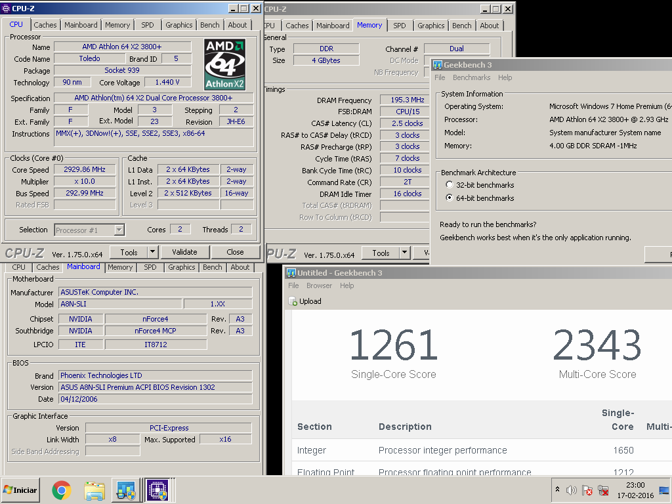Switch to Mainboard tab in top-left CPU-Z
The image size is (672, 504).
click(x=81, y=25)
